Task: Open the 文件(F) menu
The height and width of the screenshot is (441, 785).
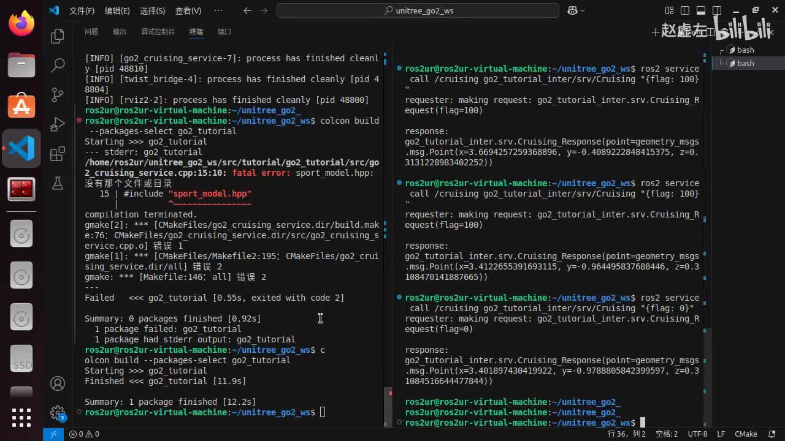Action: click(82, 10)
